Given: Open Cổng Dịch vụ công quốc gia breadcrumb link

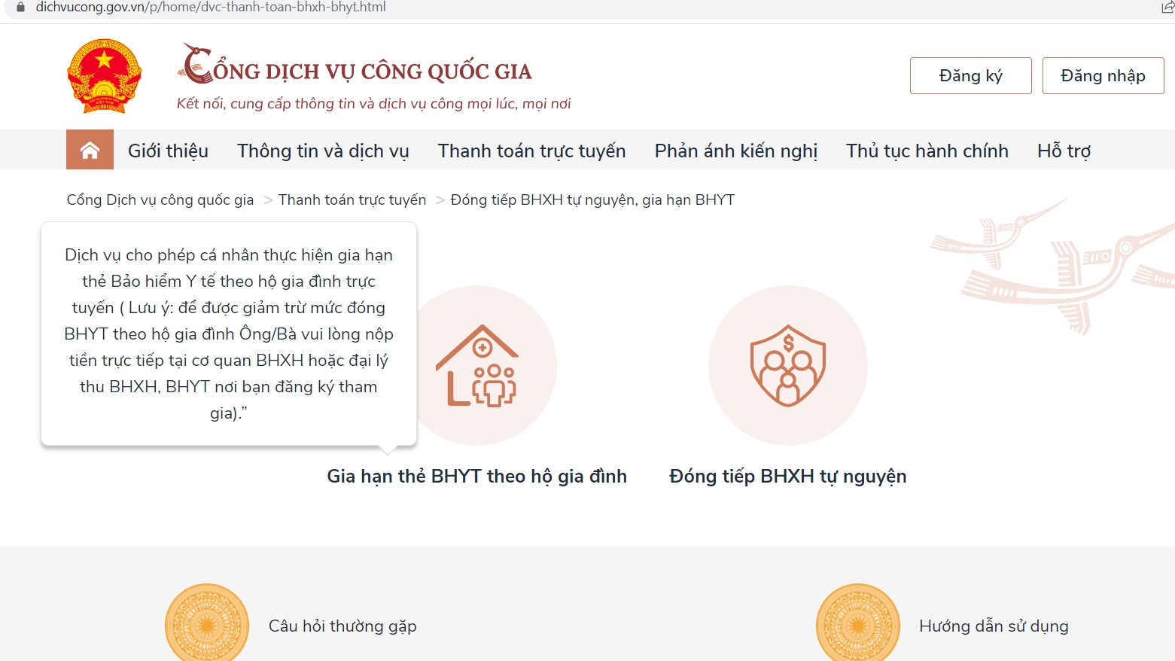Looking at the screenshot, I should click(159, 200).
